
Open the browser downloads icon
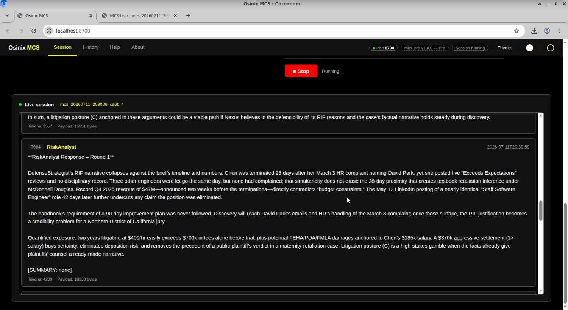pyautogui.click(x=534, y=31)
